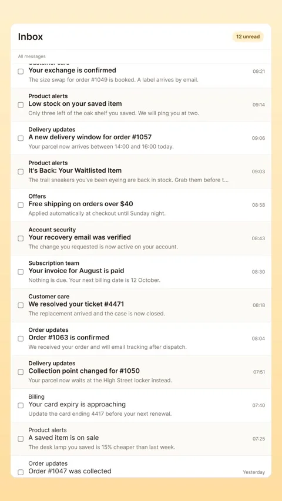Tick the checkbox for Low stock message
Image resolution: width=282 pixels, height=501 pixels.
pyautogui.click(x=21, y=105)
